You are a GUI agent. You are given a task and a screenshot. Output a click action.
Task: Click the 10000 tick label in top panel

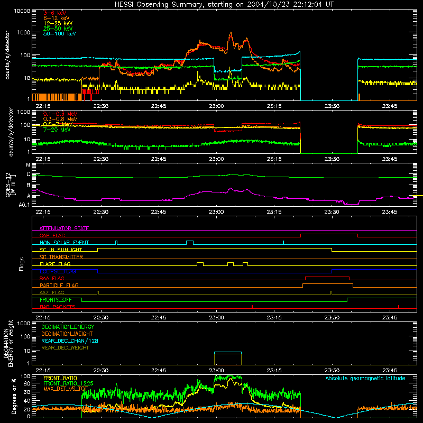coord(22,11)
